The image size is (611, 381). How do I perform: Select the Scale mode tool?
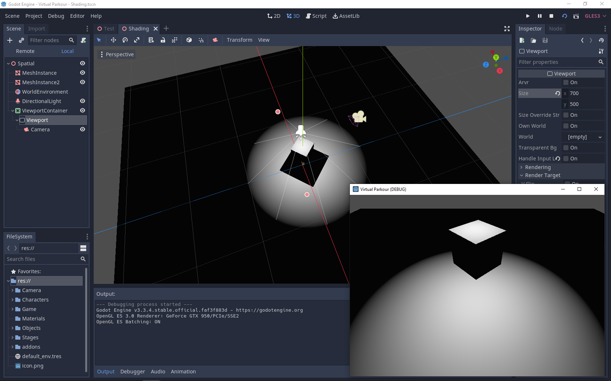(x=137, y=40)
